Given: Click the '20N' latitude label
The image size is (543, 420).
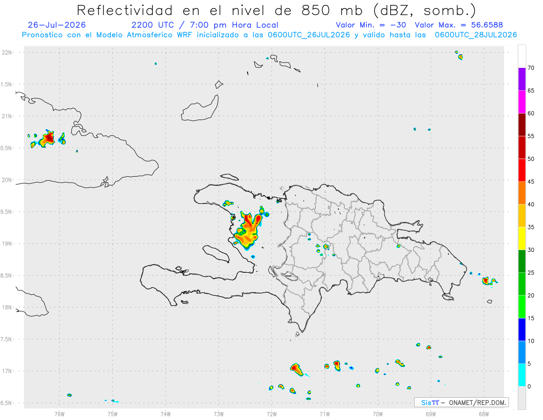Looking at the screenshot, I should 7,180.
